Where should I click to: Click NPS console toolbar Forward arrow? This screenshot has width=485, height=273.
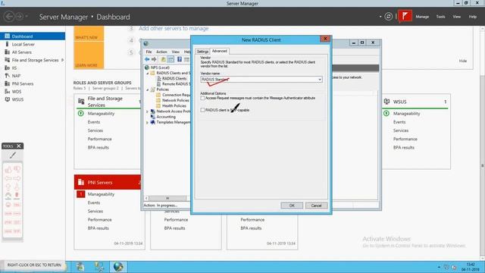[x=154, y=59]
